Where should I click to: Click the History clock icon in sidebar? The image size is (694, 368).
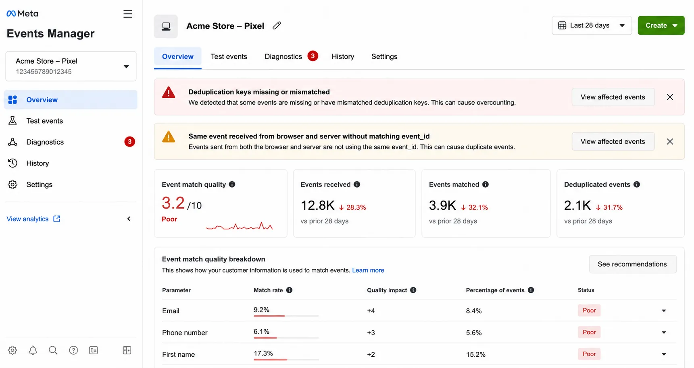tap(13, 163)
